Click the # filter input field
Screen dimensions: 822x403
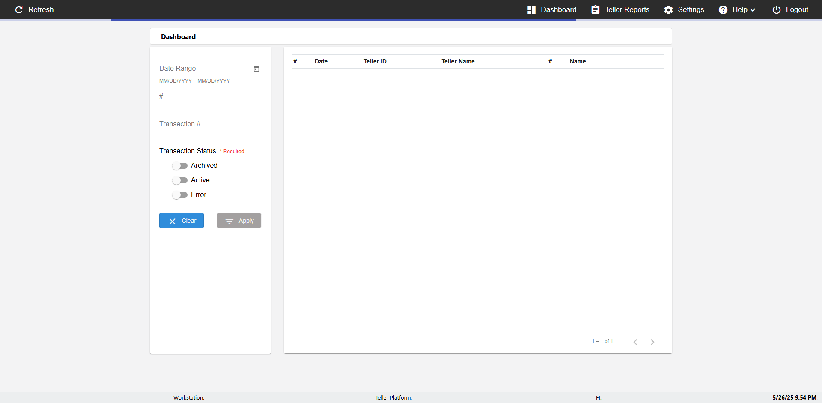click(x=210, y=96)
